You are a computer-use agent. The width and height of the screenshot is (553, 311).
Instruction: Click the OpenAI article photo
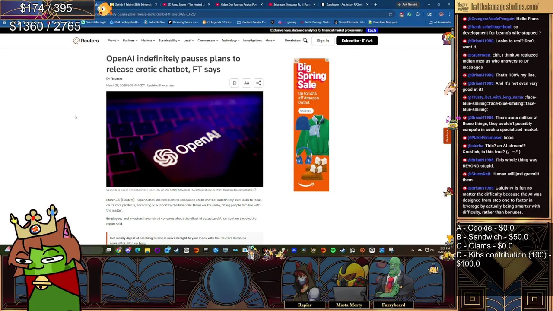coord(184,139)
